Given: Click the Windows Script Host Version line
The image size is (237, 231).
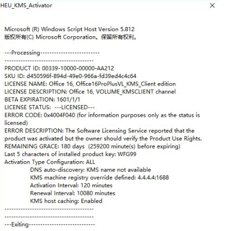Looking at the screenshot, I should [70, 29].
